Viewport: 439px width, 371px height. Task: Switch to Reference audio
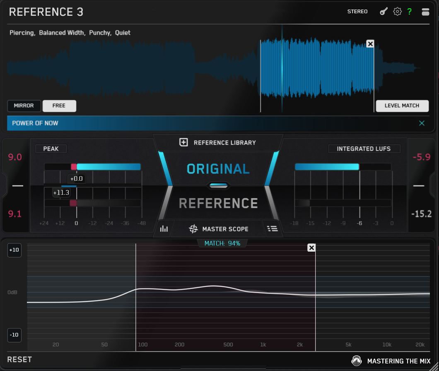218,203
